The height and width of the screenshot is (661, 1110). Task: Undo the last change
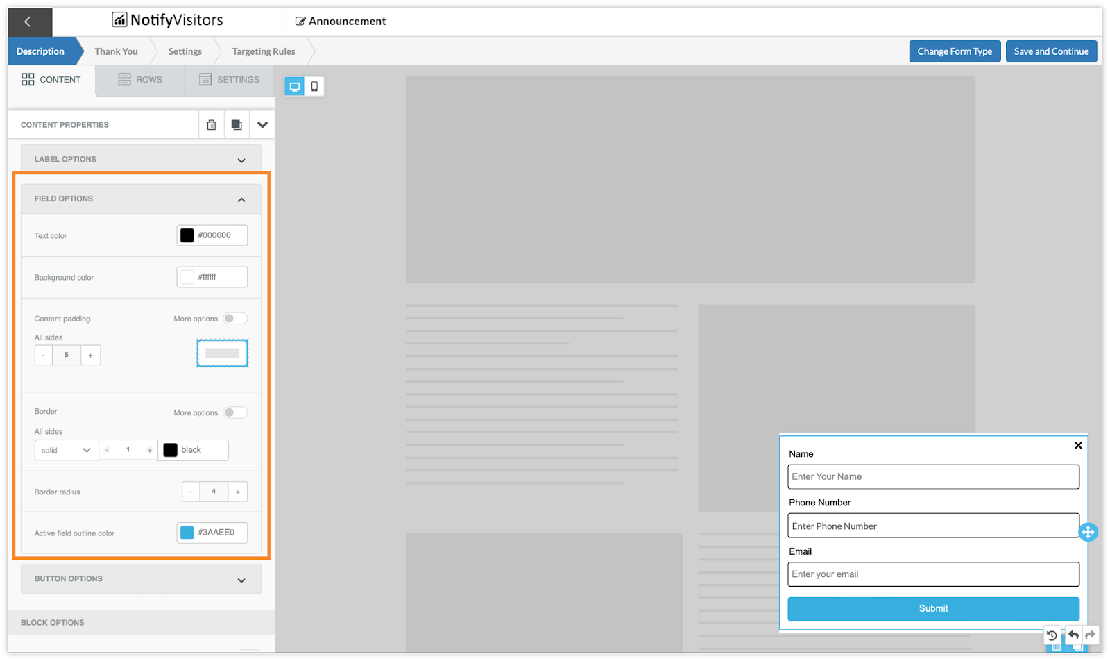coord(1073,635)
